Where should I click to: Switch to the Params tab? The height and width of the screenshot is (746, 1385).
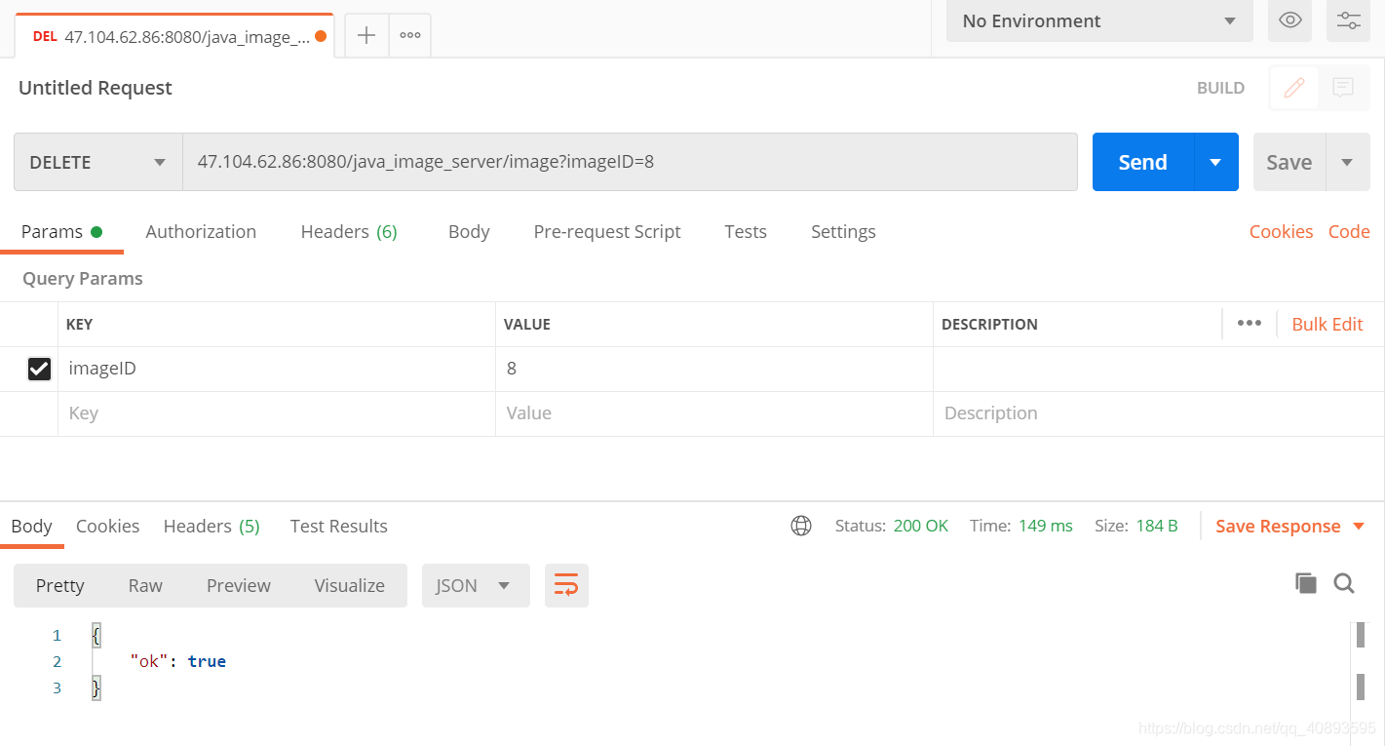pos(61,231)
